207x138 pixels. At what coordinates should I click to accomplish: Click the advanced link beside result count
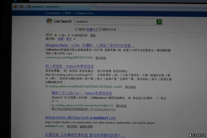93,36
